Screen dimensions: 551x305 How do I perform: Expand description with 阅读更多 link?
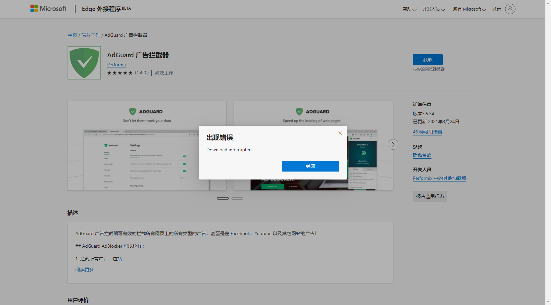point(85,270)
